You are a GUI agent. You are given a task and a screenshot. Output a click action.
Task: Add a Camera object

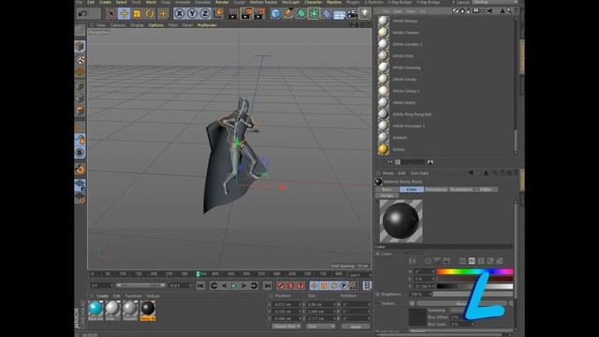tap(352, 14)
